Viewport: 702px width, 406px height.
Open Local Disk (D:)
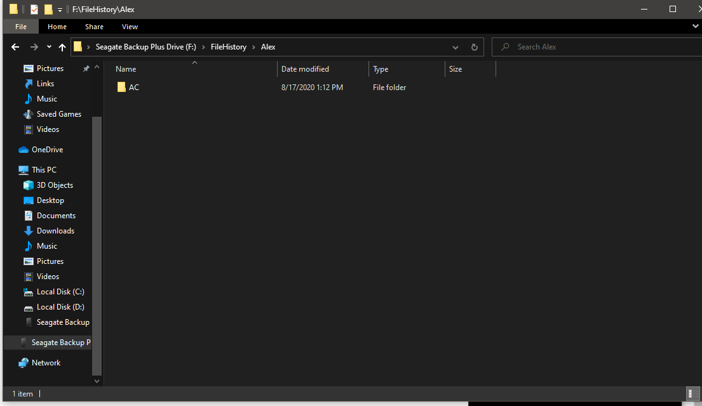[60, 307]
